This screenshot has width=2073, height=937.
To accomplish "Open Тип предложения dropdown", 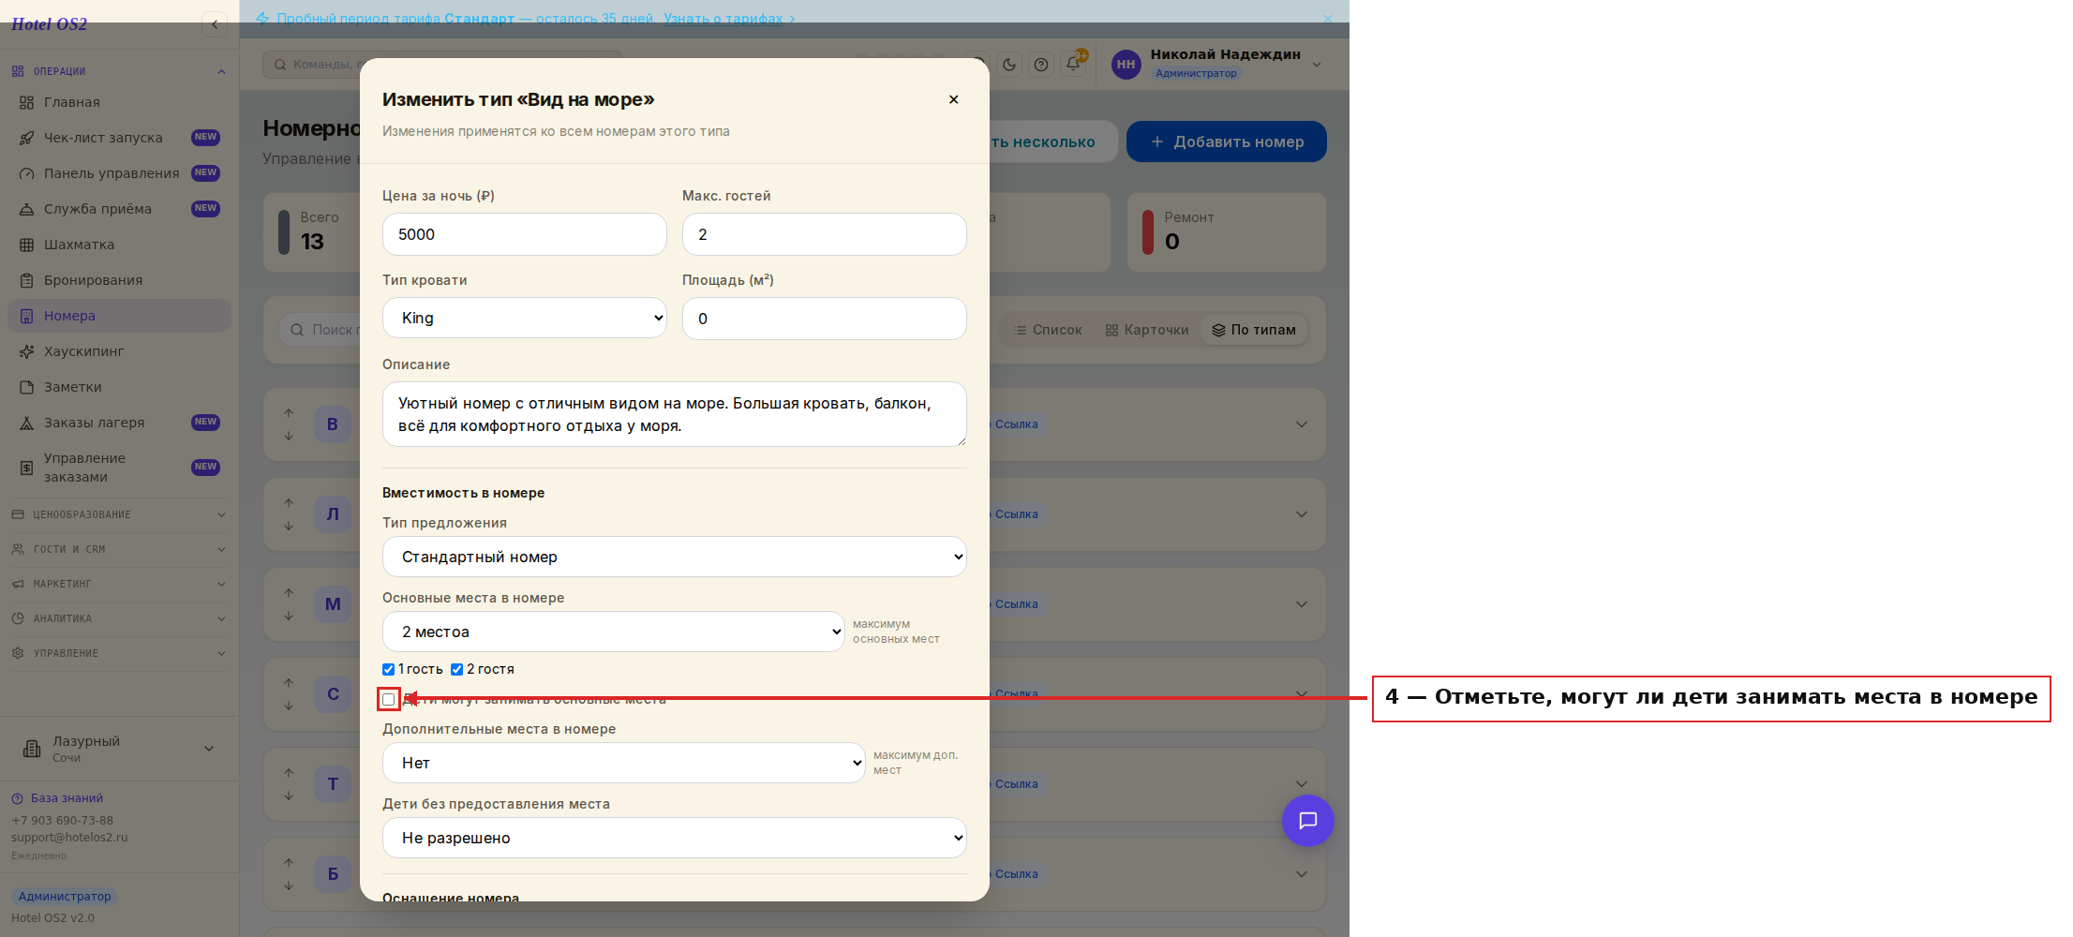I will click(675, 557).
